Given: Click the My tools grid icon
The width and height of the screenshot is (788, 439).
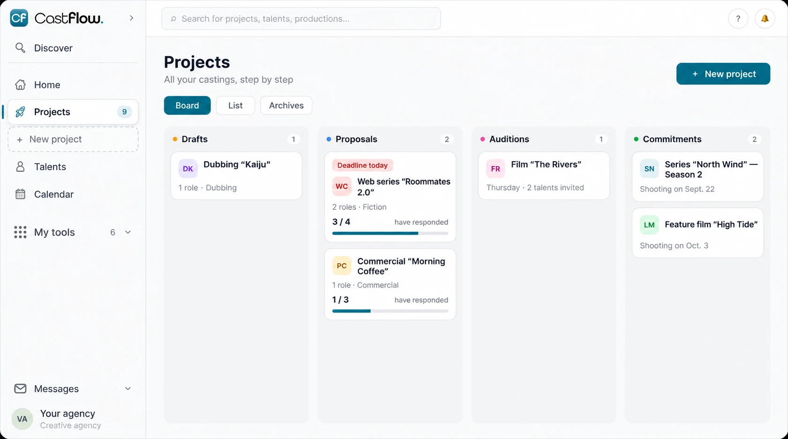Looking at the screenshot, I should 20,232.
